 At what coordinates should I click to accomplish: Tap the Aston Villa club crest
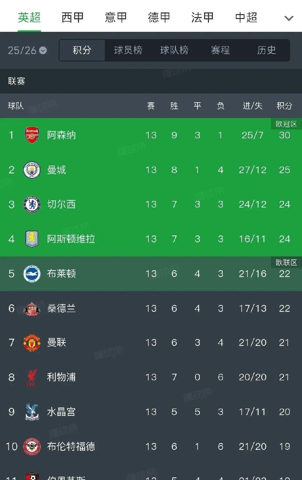coord(32,239)
